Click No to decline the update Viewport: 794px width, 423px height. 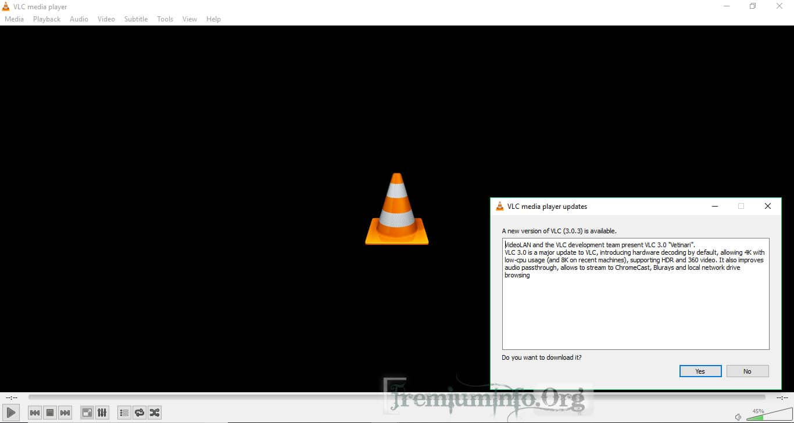tap(747, 371)
